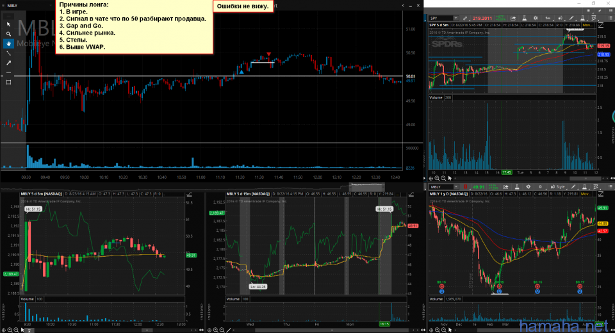Open the MBLY symbol dropdown on daily chart

456,187
